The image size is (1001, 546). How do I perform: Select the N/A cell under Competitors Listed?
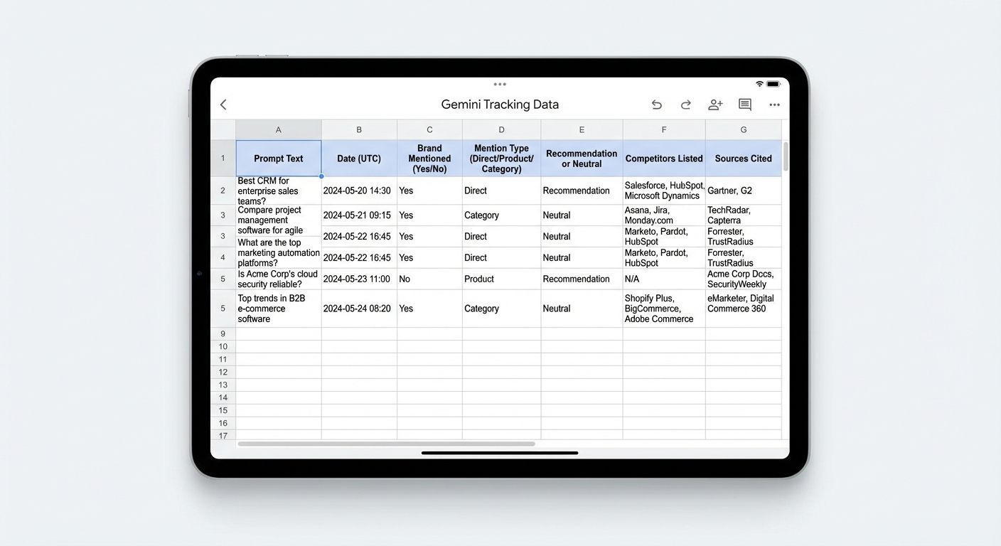663,279
